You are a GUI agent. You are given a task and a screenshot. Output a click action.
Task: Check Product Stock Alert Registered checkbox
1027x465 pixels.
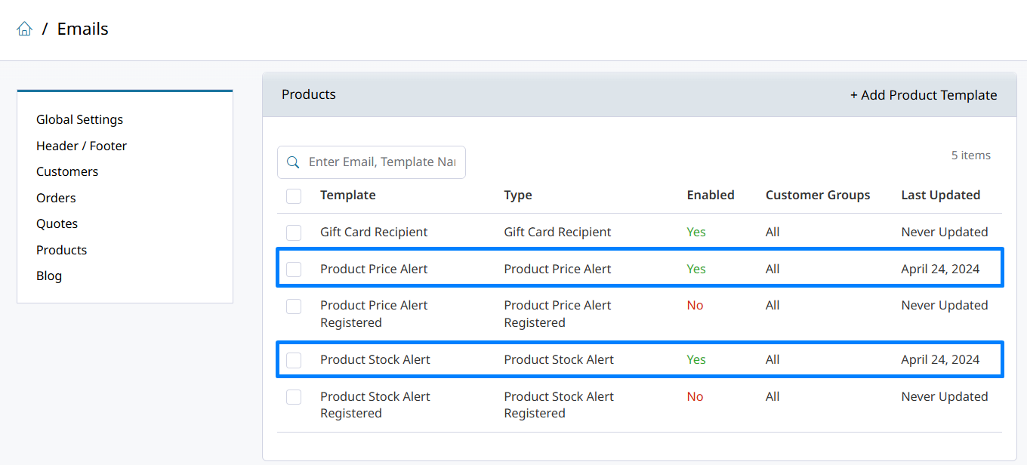(294, 397)
